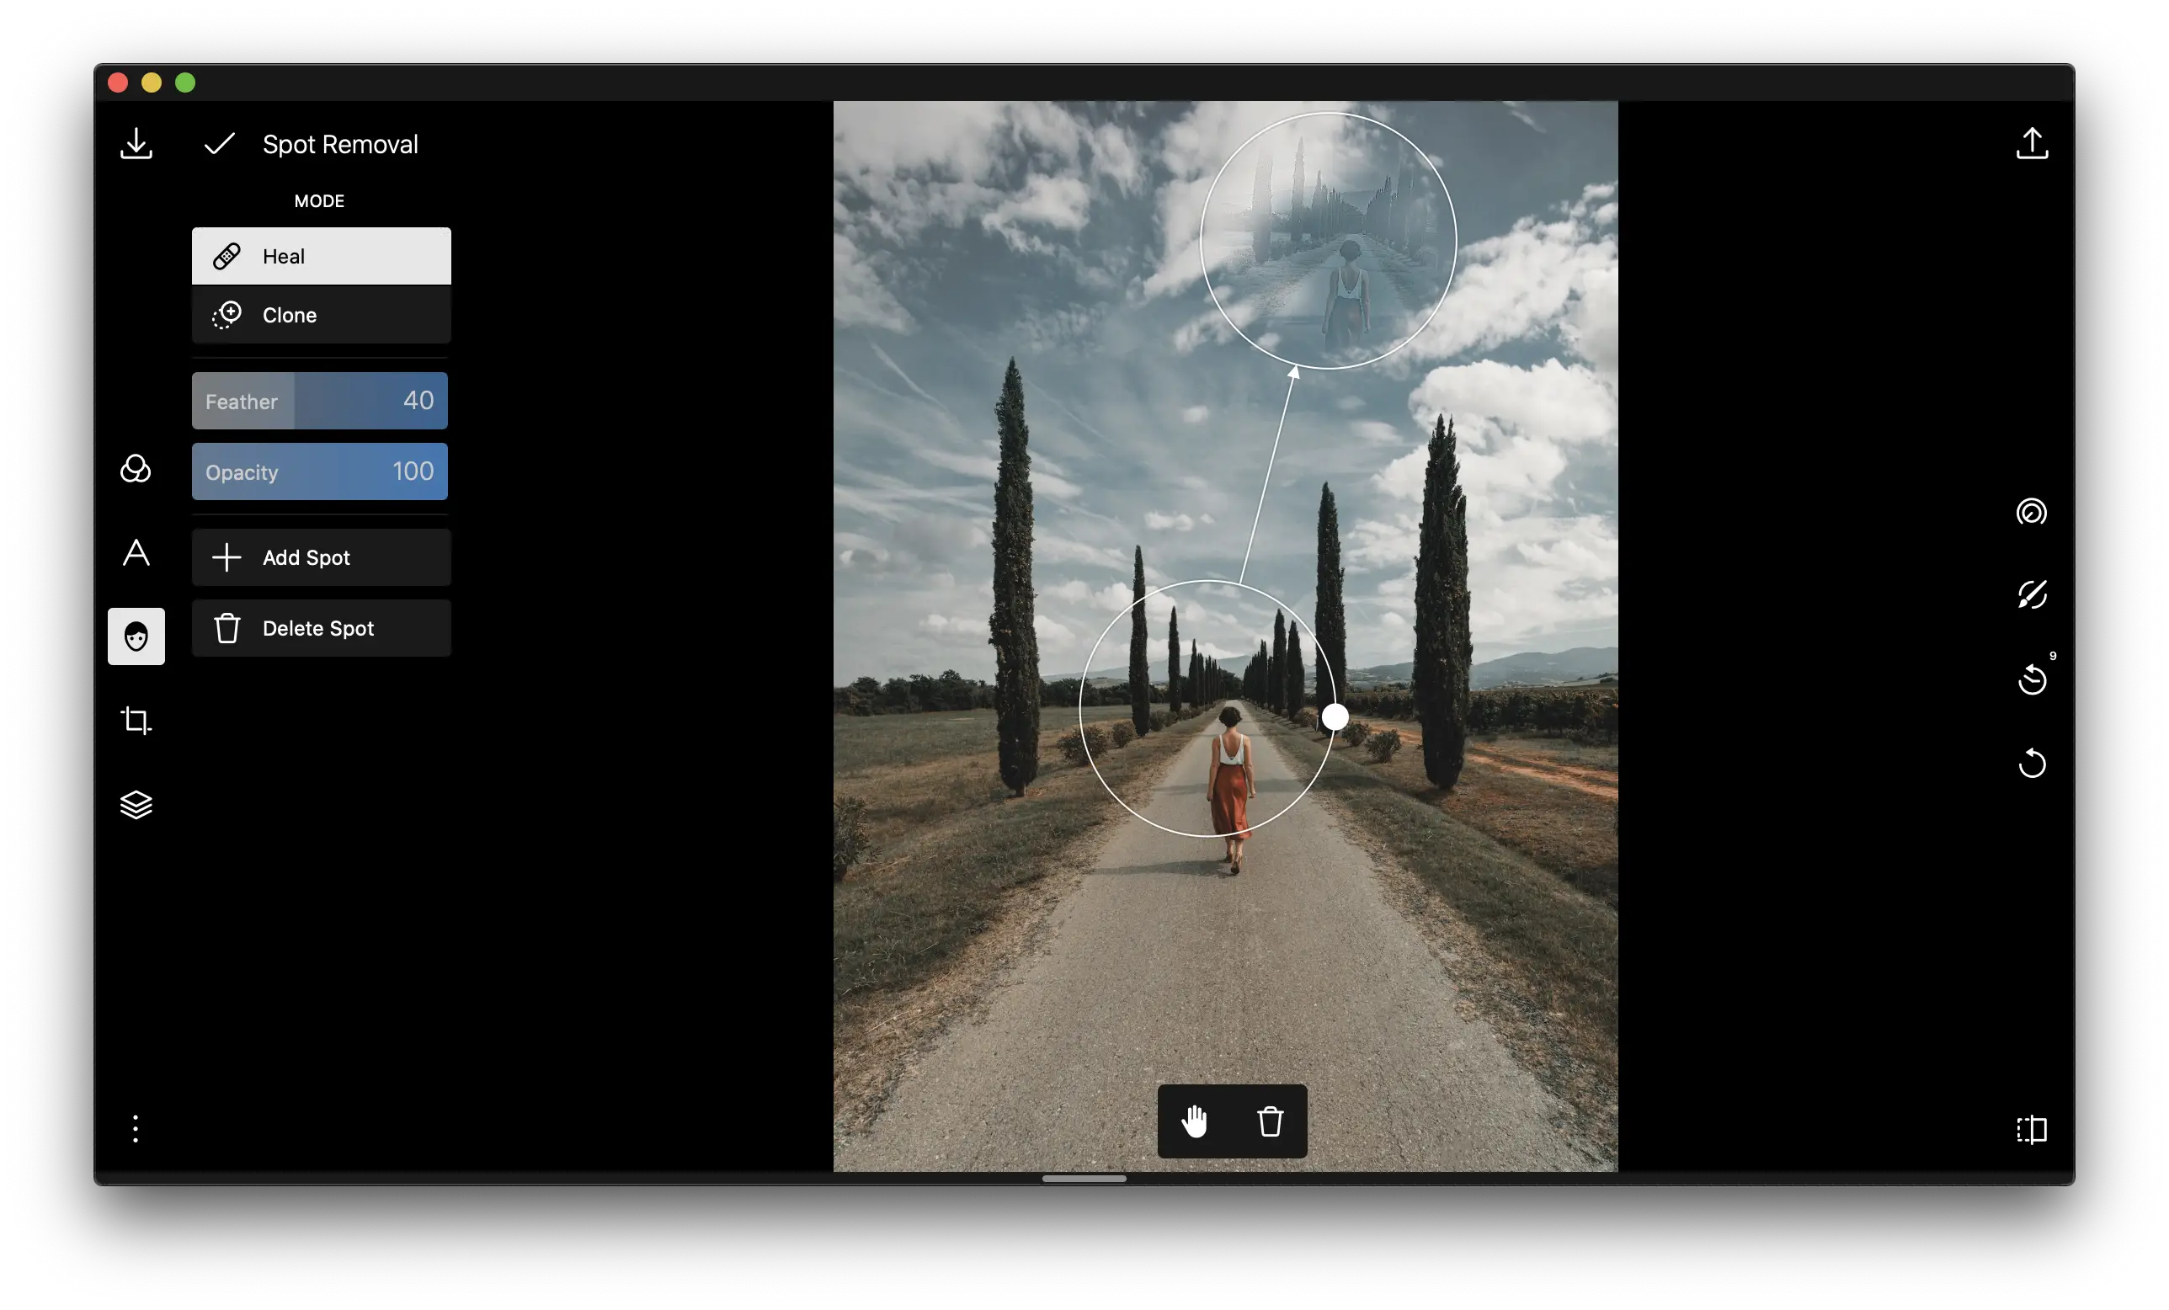Click the Add Spot button
The height and width of the screenshot is (1310, 2169).
(x=322, y=557)
